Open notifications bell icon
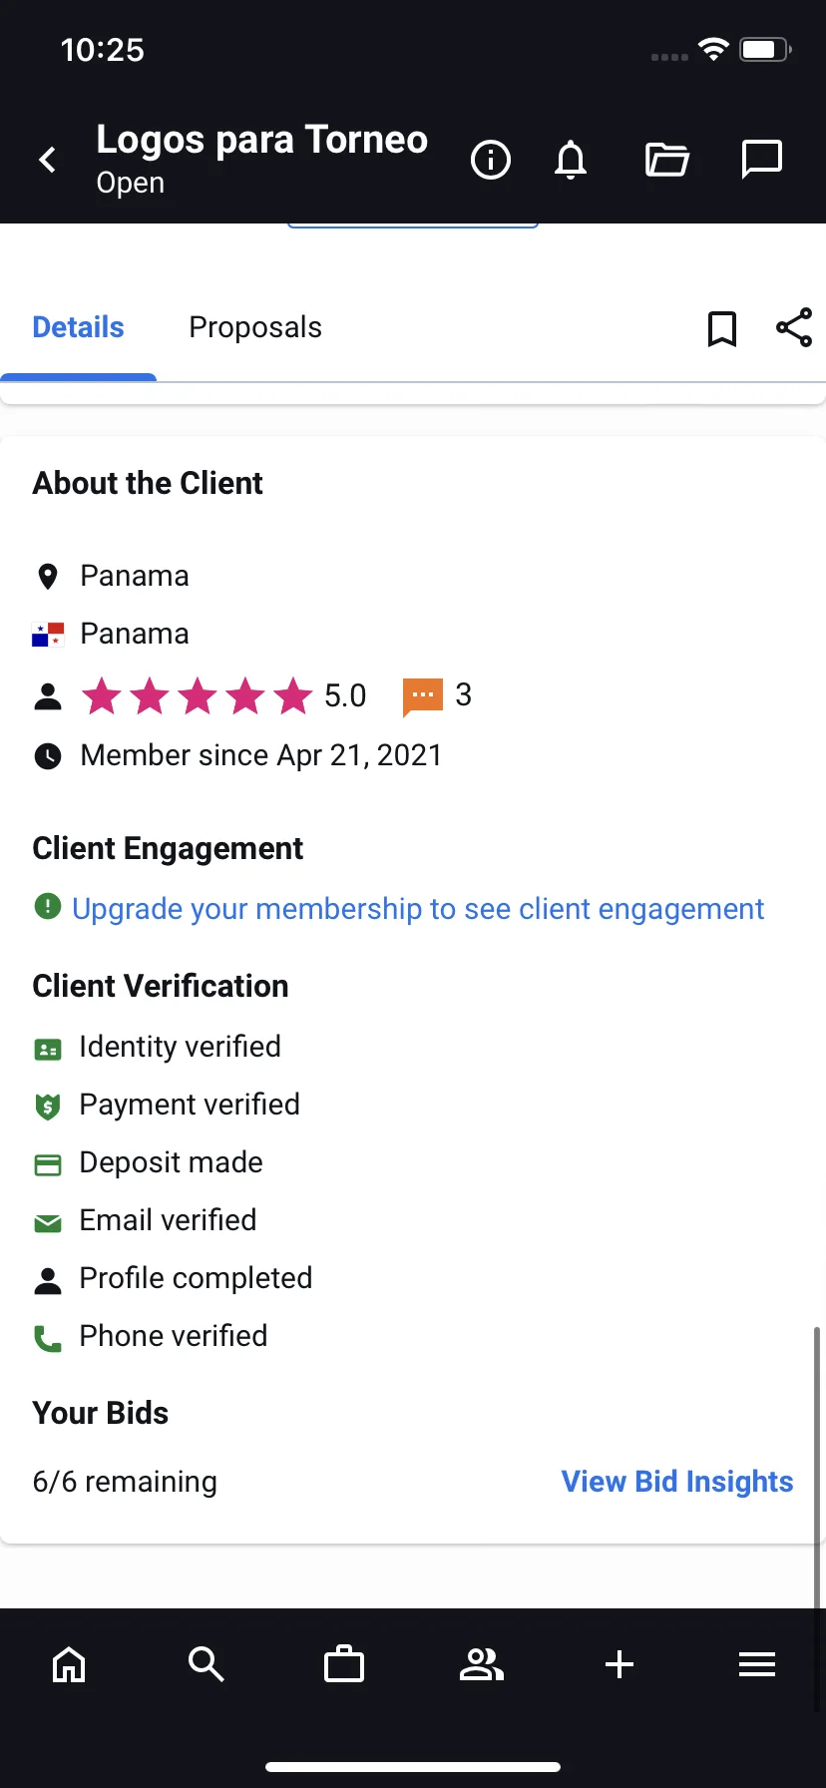Viewport: 826px width, 1788px height. (571, 160)
